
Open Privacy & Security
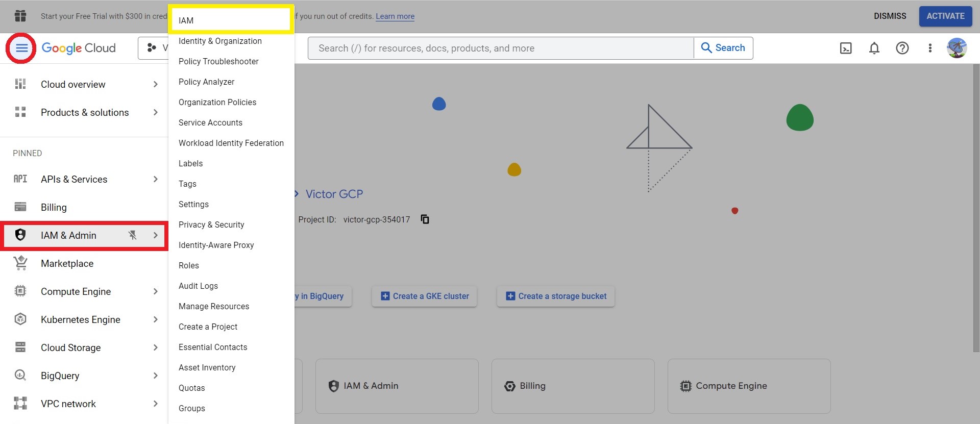point(231,225)
